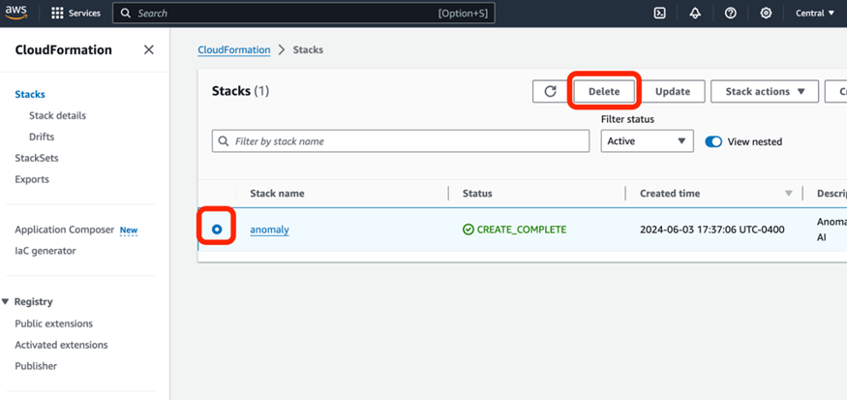This screenshot has width=847, height=400.
Task: Collapse the Registry section
Action: [x=6, y=302]
